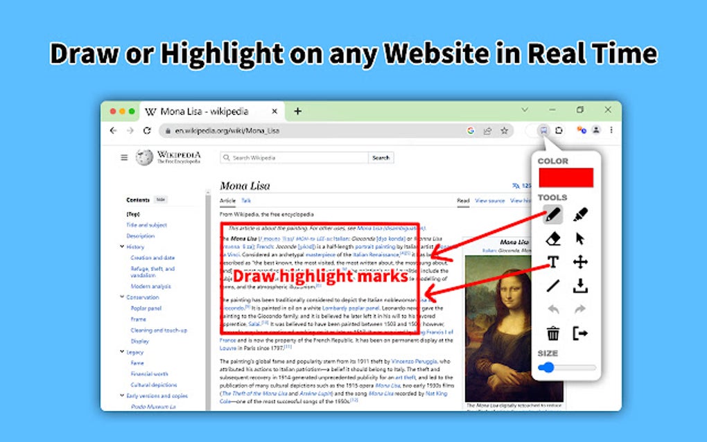Select the Line tool
The image size is (707, 442).
pos(552,286)
